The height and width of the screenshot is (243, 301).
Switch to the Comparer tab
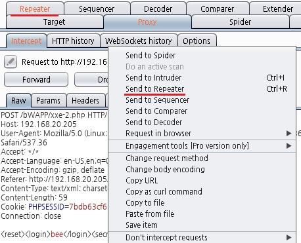tap(217, 9)
